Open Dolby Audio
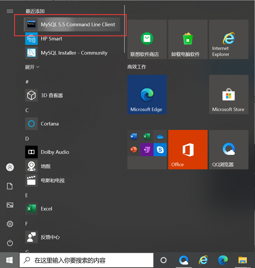255x268 pixels. [72, 152]
